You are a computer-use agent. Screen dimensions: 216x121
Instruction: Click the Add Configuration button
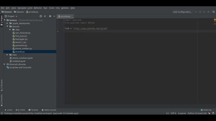183,12
